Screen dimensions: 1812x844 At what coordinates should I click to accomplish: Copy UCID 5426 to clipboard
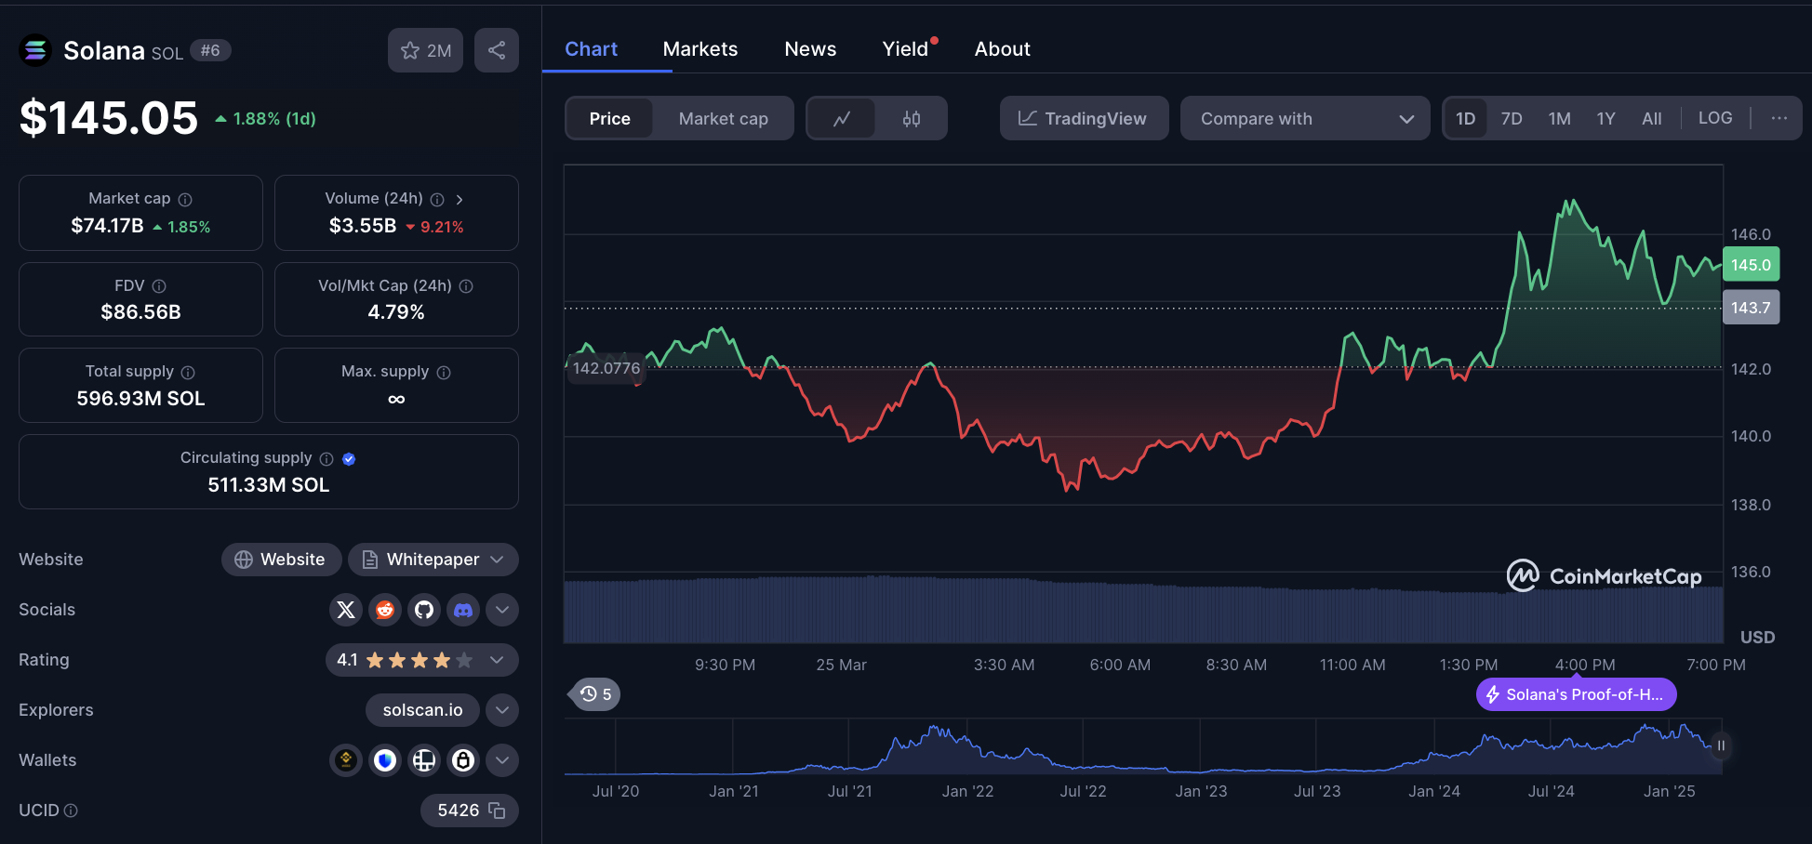(497, 811)
